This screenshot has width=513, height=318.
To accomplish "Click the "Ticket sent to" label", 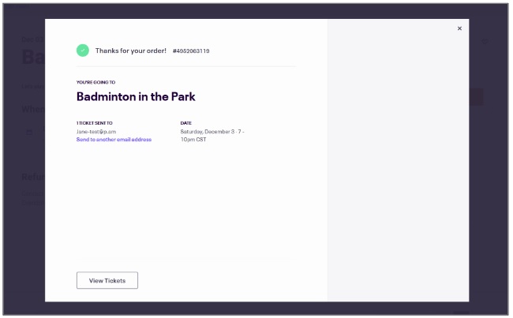I will pos(95,123).
